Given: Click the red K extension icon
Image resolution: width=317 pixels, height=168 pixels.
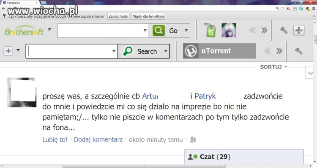Looking at the screenshot, I should pyautogui.click(x=289, y=8).
